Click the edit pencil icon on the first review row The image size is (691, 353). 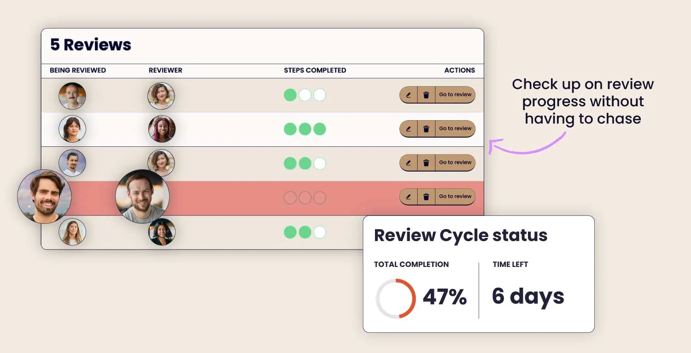click(408, 95)
